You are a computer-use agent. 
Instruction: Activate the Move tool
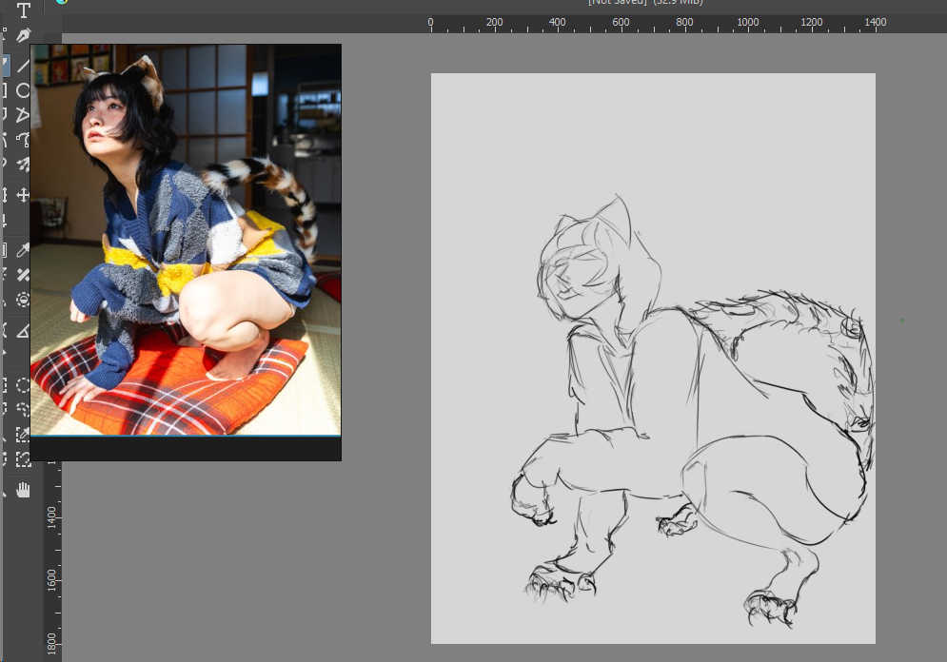click(x=23, y=195)
